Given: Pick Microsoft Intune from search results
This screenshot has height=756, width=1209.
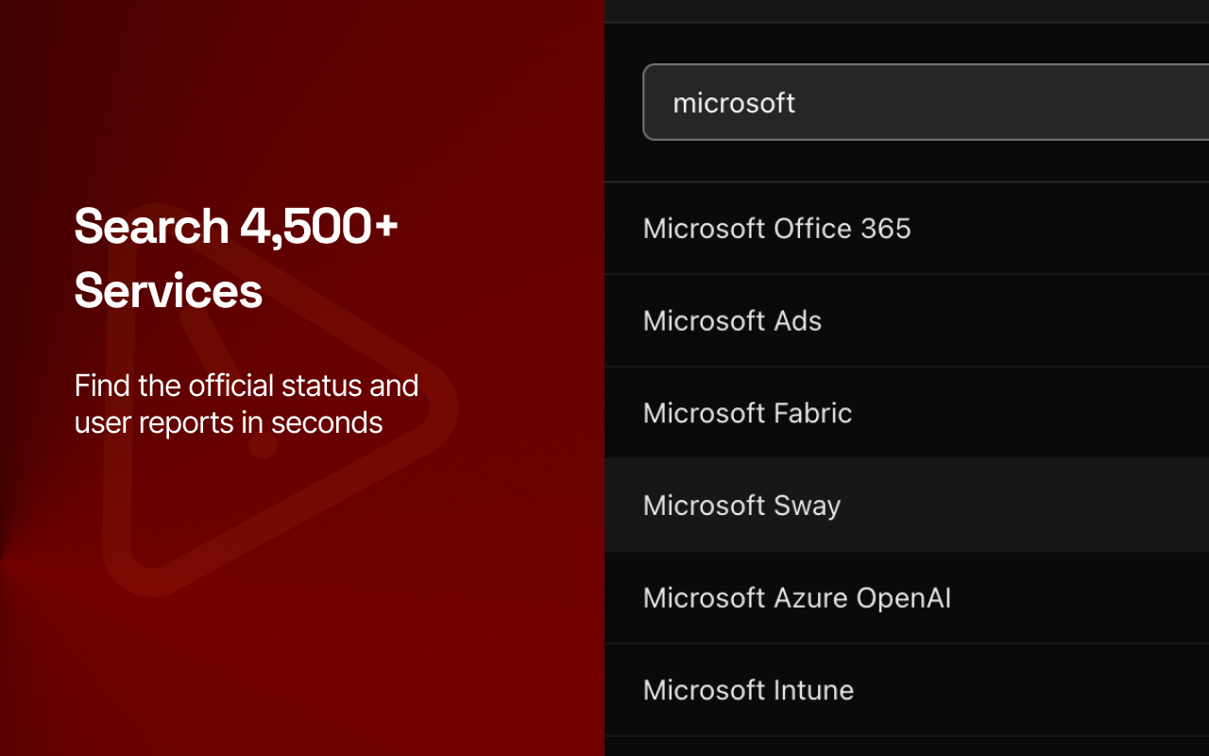Looking at the screenshot, I should pyautogui.click(x=907, y=690).
